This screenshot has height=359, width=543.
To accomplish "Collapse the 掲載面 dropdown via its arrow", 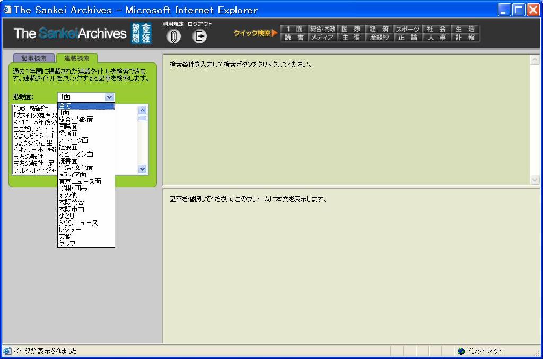I will click(x=109, y=97).
